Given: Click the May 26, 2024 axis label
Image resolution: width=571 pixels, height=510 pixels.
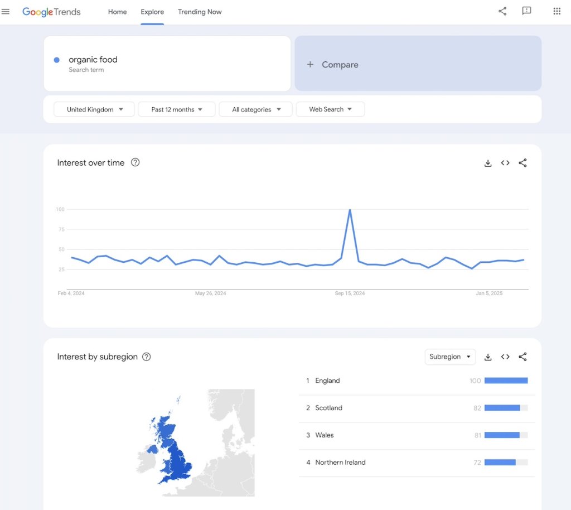Looking at the screenshot, I should click(x=210, y=294).
